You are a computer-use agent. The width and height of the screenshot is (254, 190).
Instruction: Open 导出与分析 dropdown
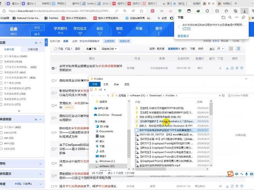click(109, 49)
